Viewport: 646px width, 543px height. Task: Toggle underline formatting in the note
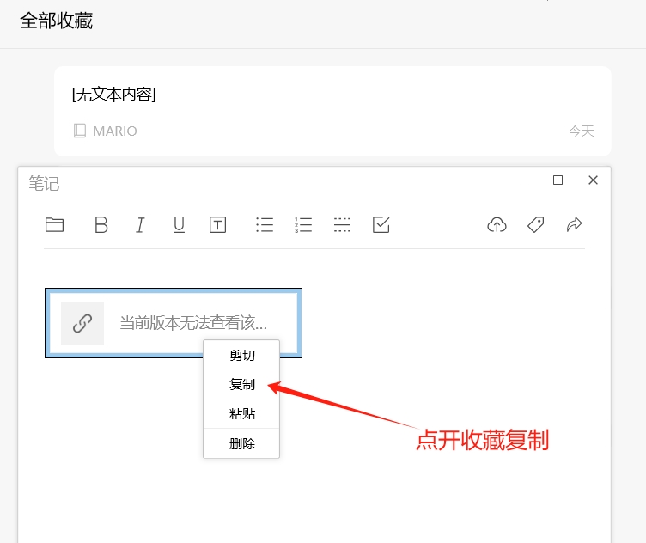179,225
